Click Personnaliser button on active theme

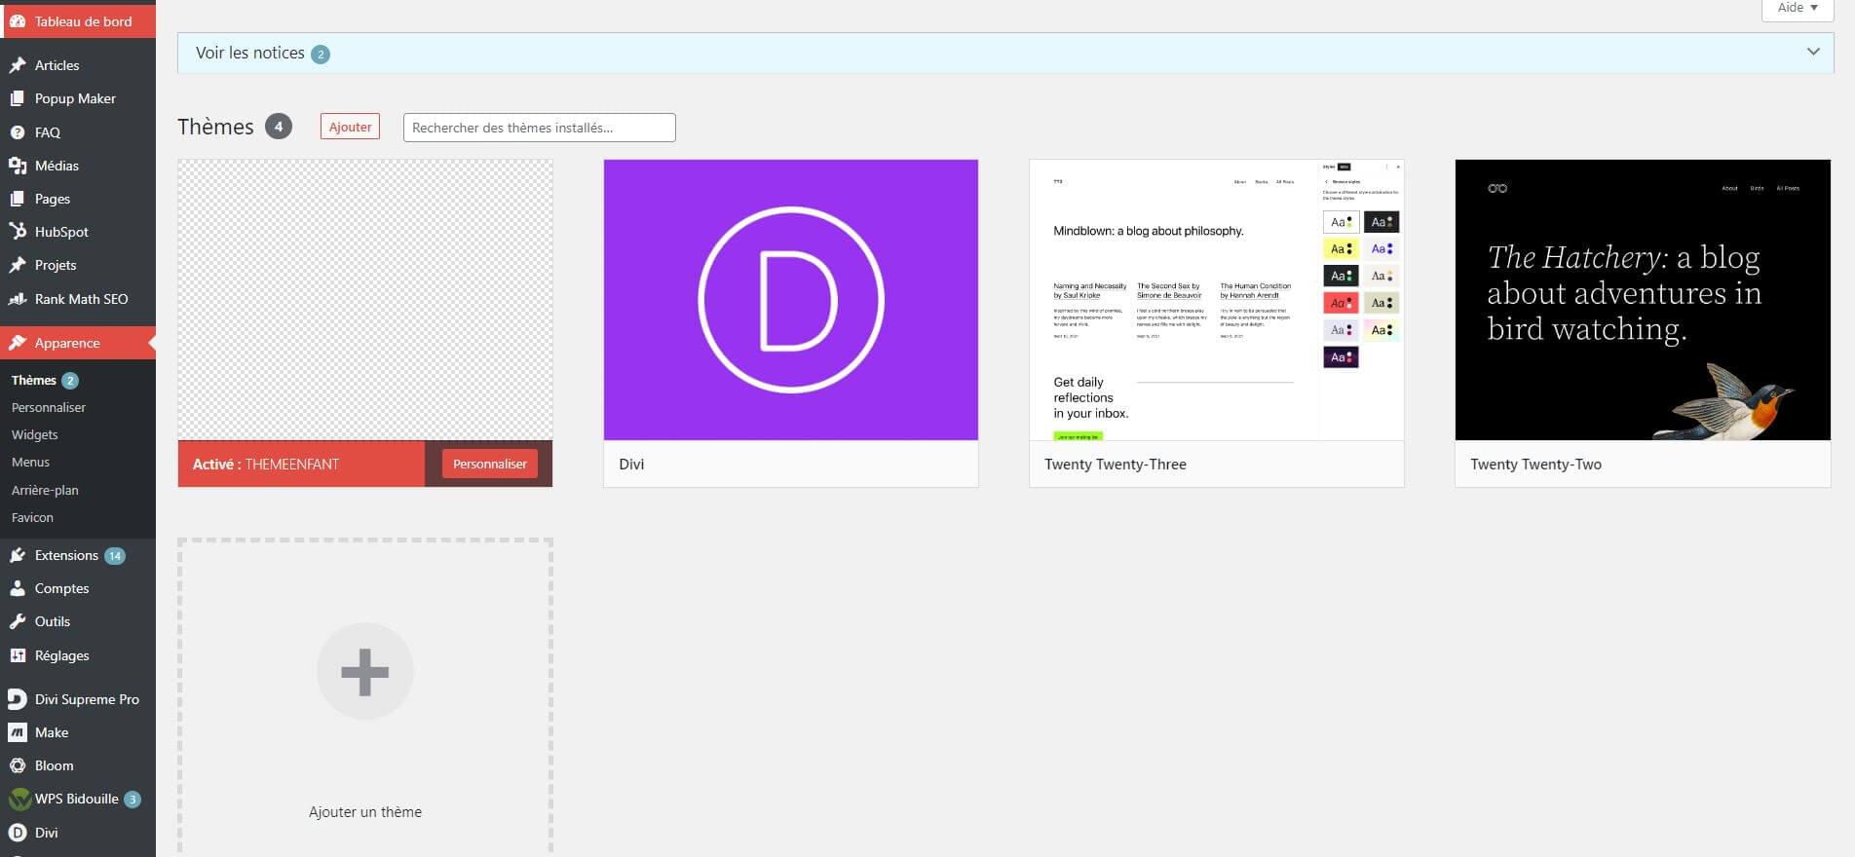pyautogui.click(x=489, y=464)
